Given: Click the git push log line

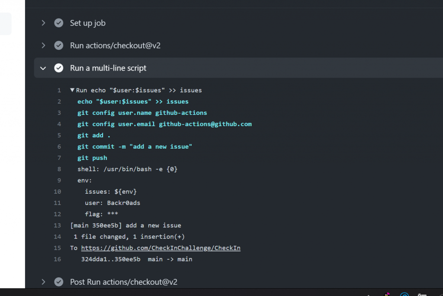Looking at the screenshot, I should pos(92,158).
